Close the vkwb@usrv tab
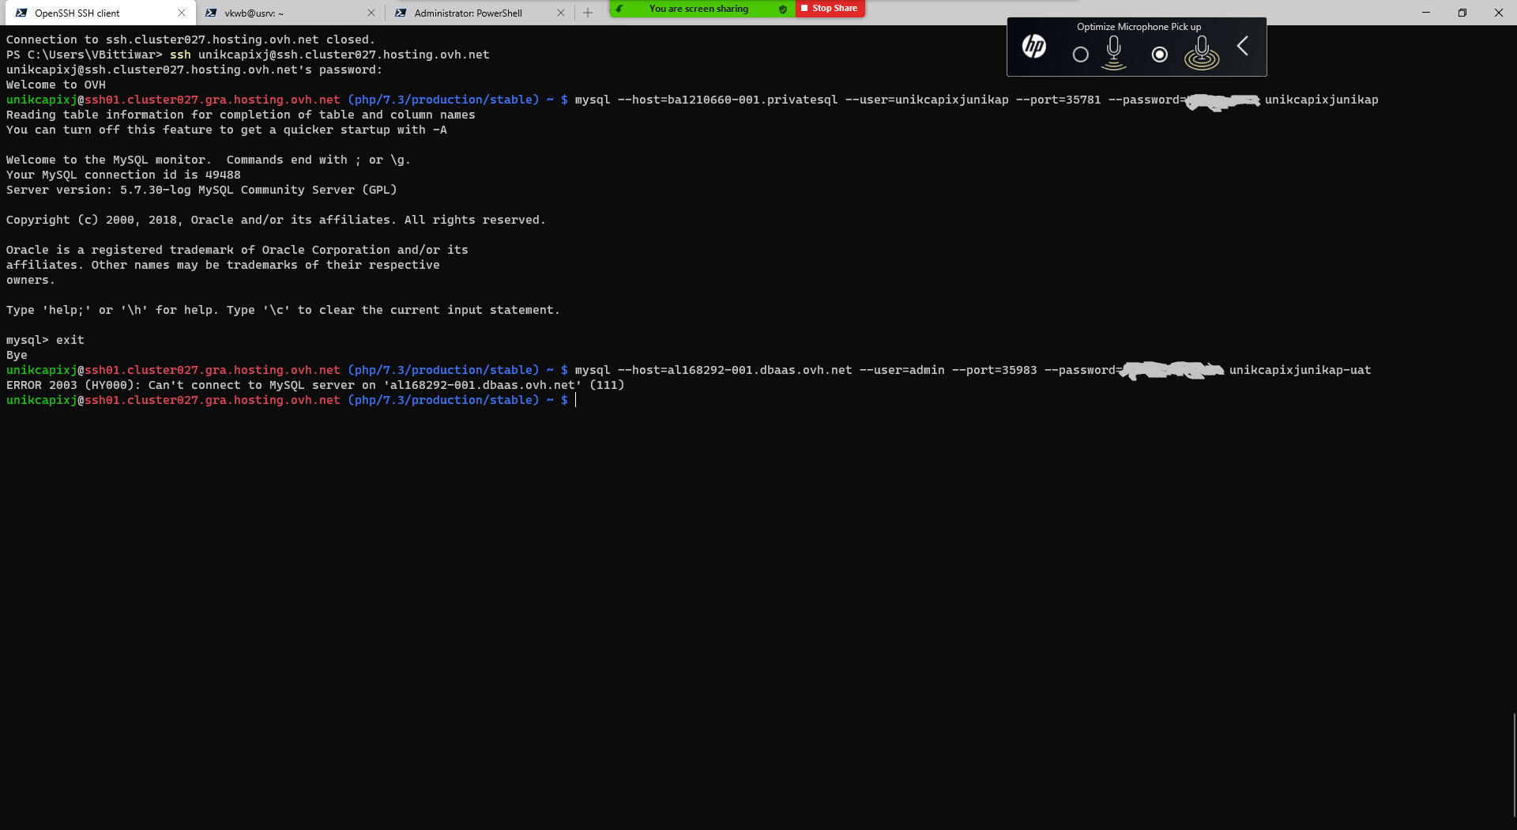The image size is (1517, 830). click(371, 13)
